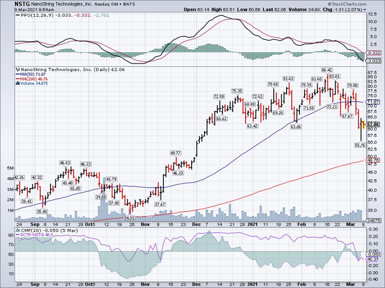Open the dropdown arrow after the Chg value

click(365, 10)
